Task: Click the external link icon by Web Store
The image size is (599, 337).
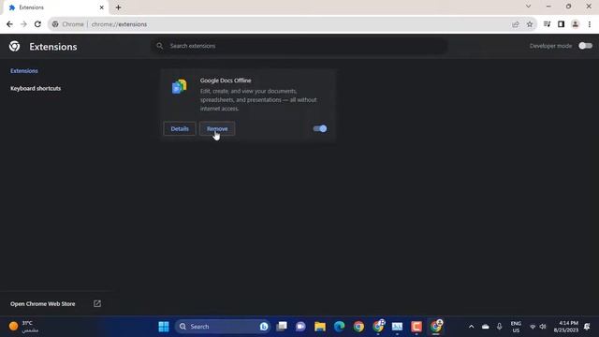Action: tap(97, 303)
